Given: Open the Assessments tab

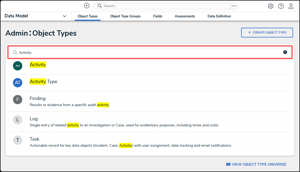Looking at the screenshot, I should (x=185, y=16).
